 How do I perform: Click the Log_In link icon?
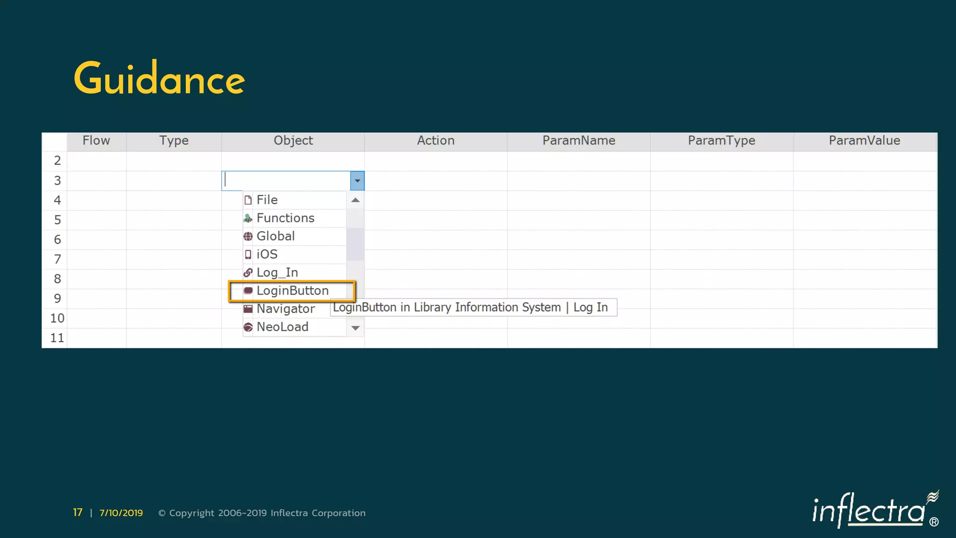[248, 273]
